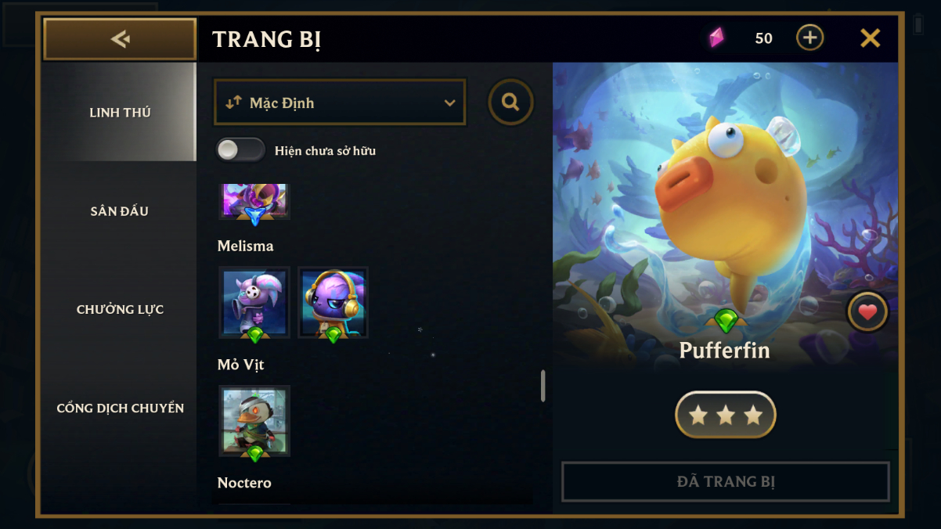Select the Mỏ Vịt duck thumbnail
The height and width of the screenshot is (529, 941).
point(254,421)
